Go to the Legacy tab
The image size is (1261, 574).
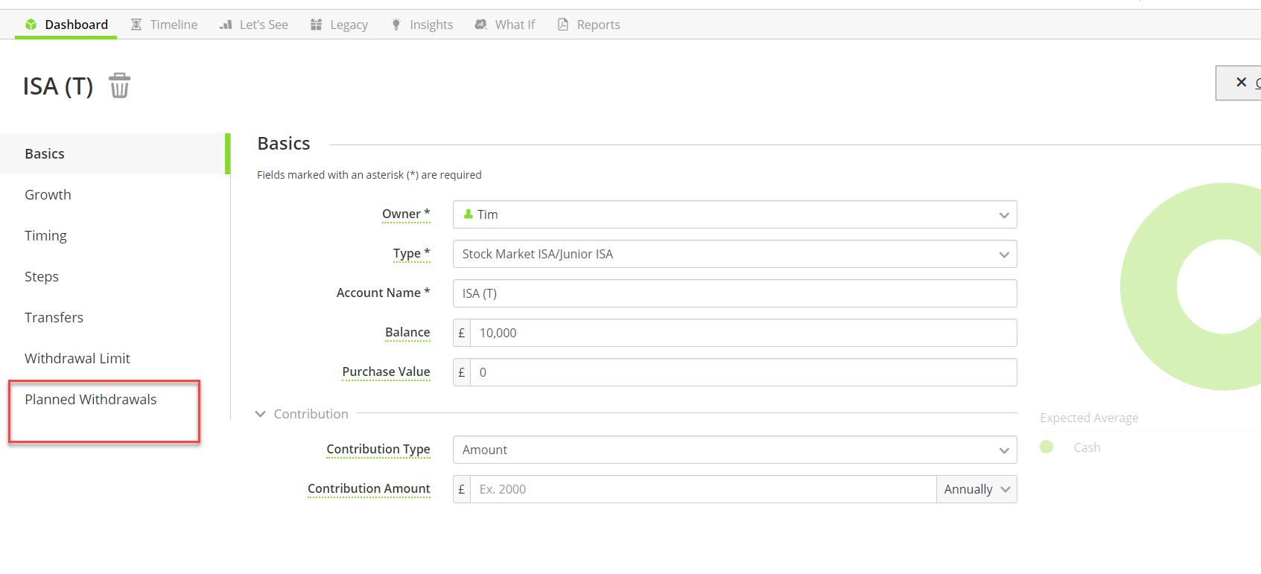(x=339, y=25)
